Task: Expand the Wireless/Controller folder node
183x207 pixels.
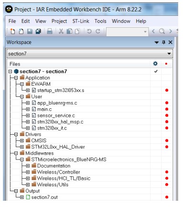Action: click(28, 172)
